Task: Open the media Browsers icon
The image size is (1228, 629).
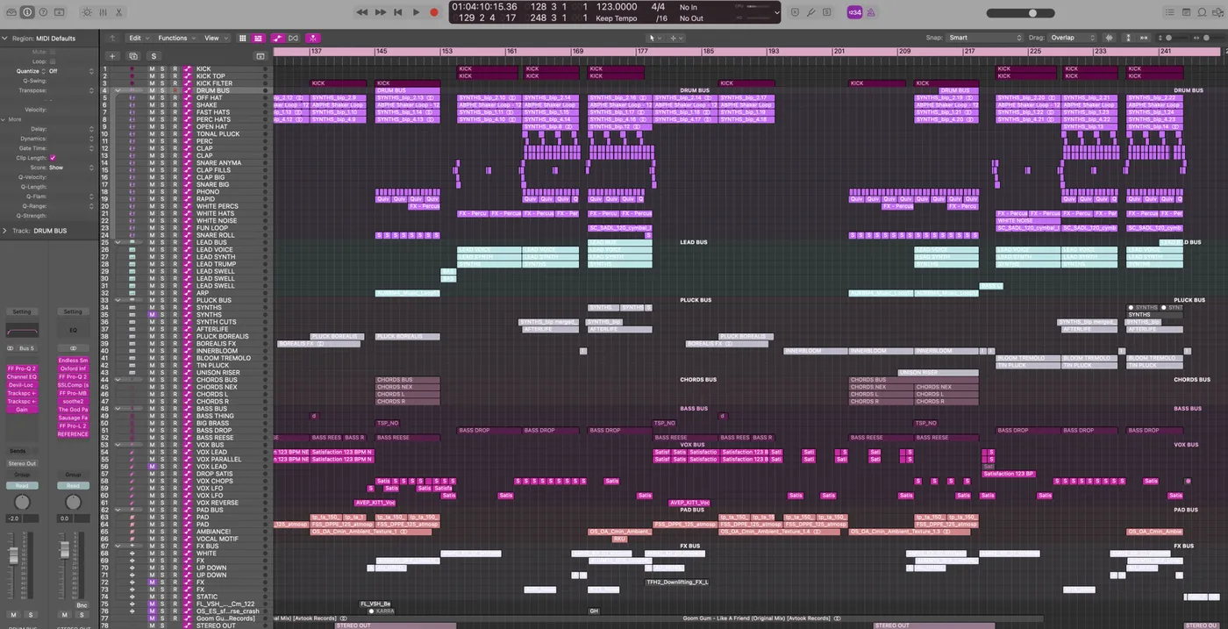Action: coord(1219,12)
